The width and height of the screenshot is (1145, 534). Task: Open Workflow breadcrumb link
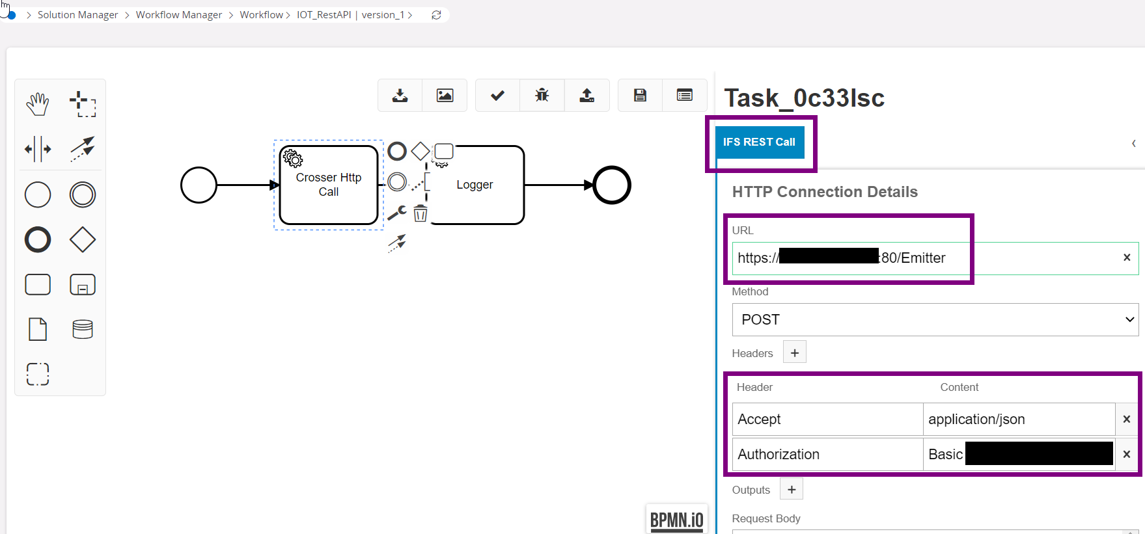coord(261,15)
